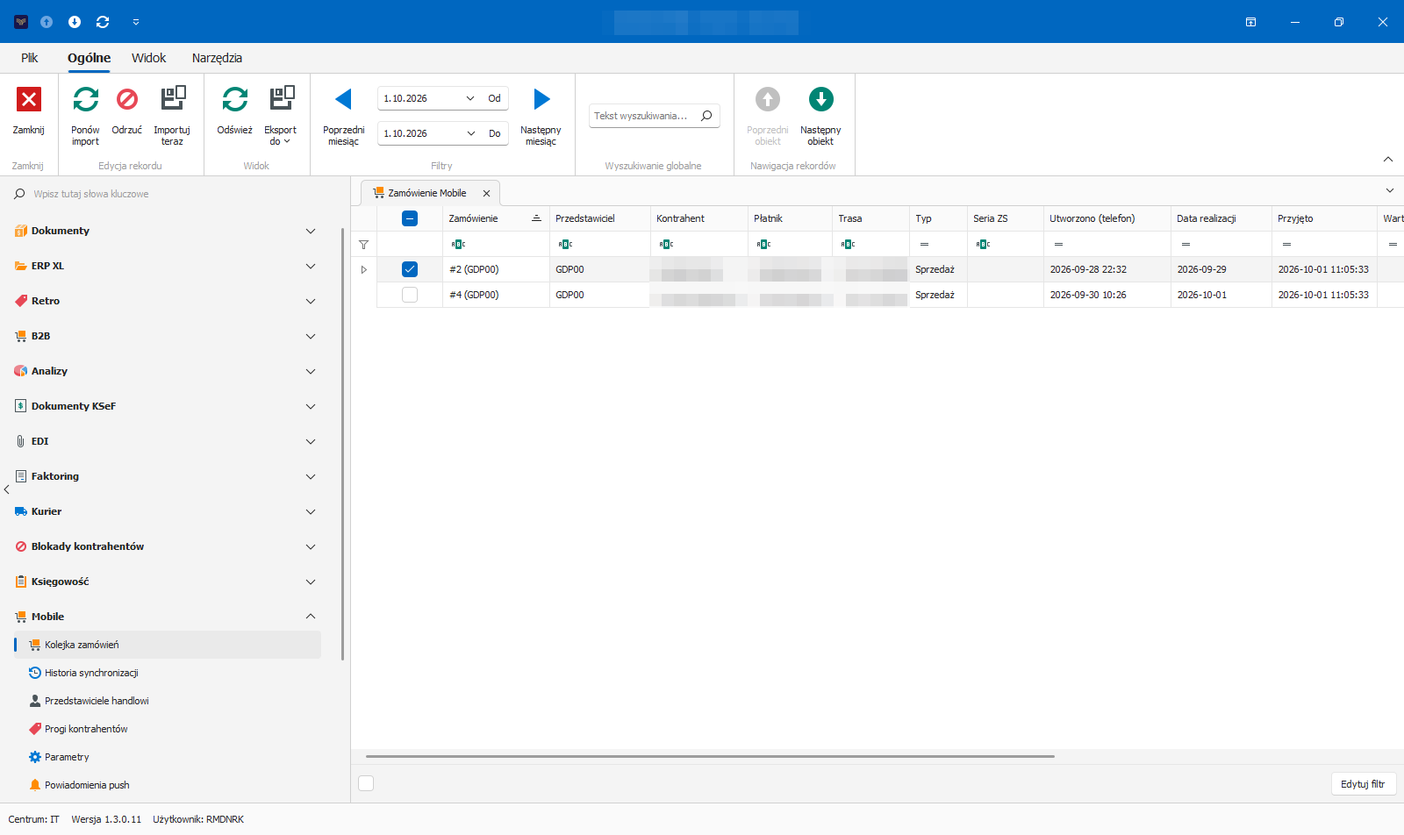Click the refresh icon in the title bar

click(103, 22)
